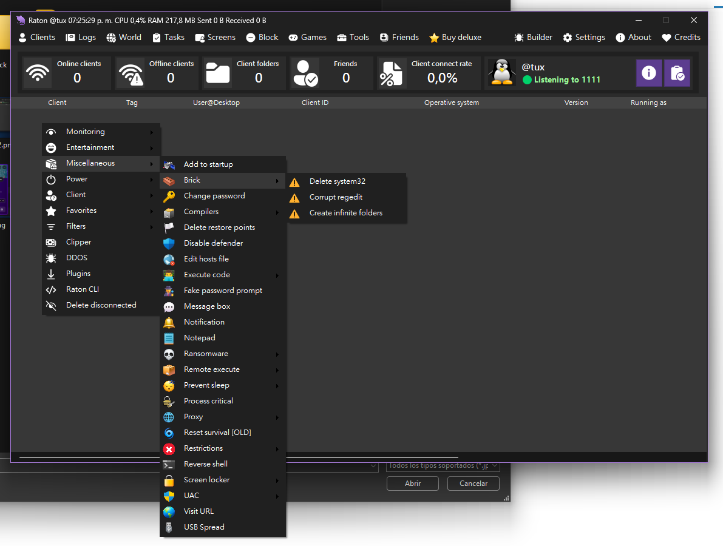This screenshot has width=723, height=546.
Task: Open the Credits menu
Action: pos(681,38)
